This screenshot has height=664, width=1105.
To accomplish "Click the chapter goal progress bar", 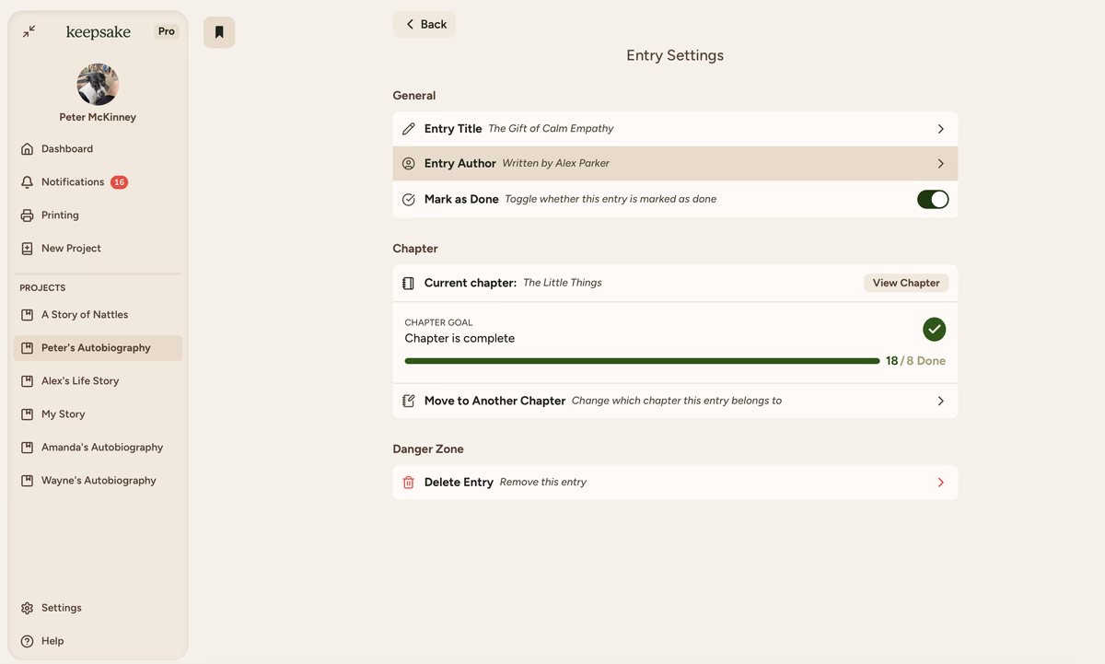I will click(642, 361).
